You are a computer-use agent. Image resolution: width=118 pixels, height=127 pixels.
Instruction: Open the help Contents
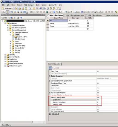pos(85,12)
